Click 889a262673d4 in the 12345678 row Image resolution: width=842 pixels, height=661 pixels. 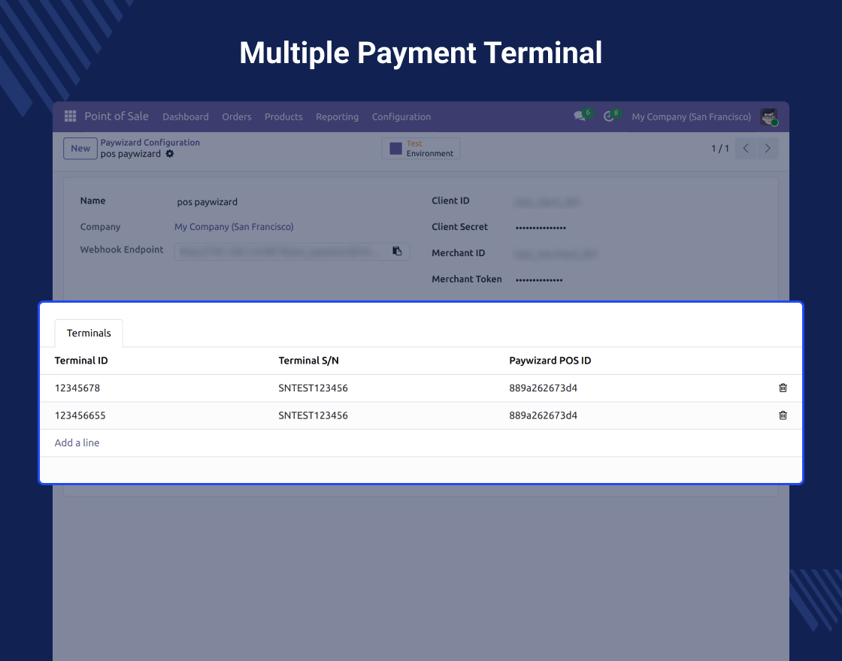(544, 388)
